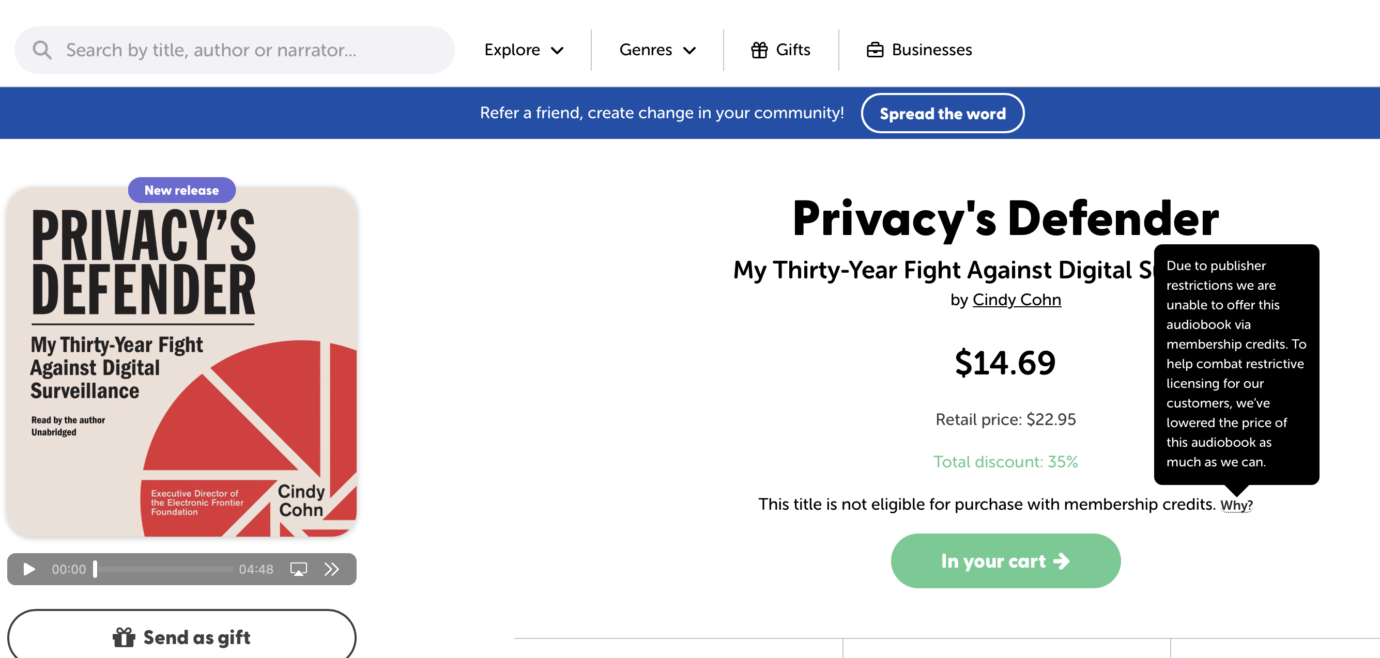Click the audio sample progress slider
The width and height of the screenshot is (1380, 658).
pyautogui.click(x=164, y=569)
